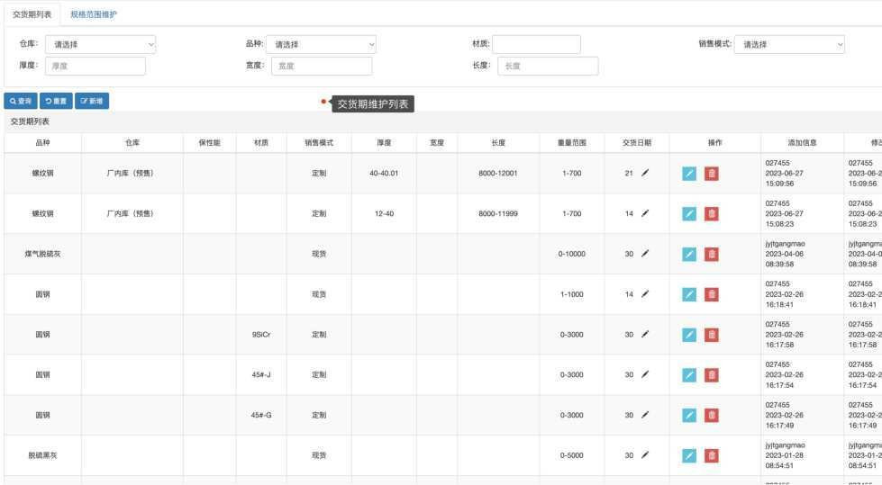Viewport: 882px width, 485px height.
Task: Edit the 45#-G row
Action: 689,416
